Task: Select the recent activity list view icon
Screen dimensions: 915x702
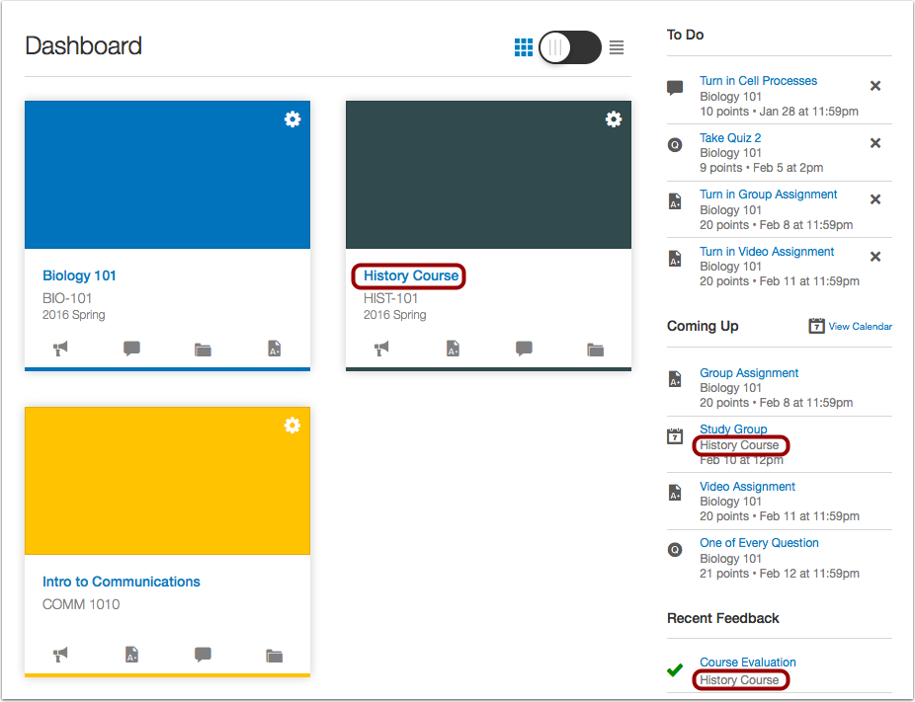Action: pyautogui.click(x=616, y=46)
